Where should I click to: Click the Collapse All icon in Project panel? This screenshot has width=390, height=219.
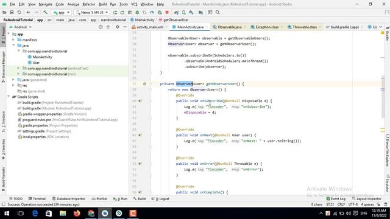point(108,27)
